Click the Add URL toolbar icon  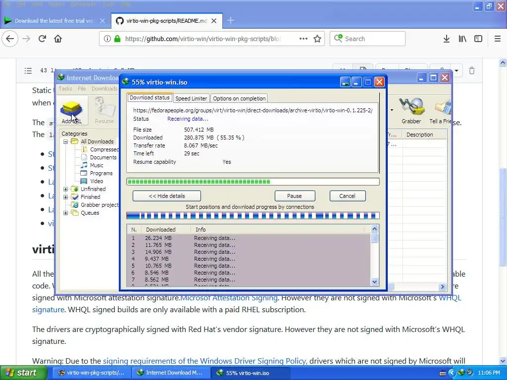click(71, 111)
